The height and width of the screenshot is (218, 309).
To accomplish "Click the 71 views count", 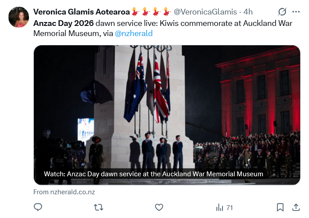I will 230,208.
